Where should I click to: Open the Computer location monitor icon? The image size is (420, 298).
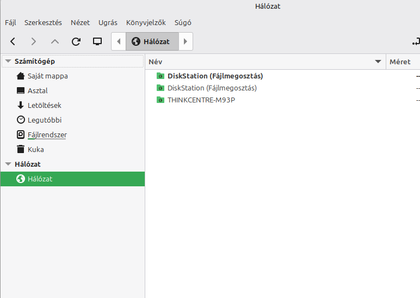97,41
